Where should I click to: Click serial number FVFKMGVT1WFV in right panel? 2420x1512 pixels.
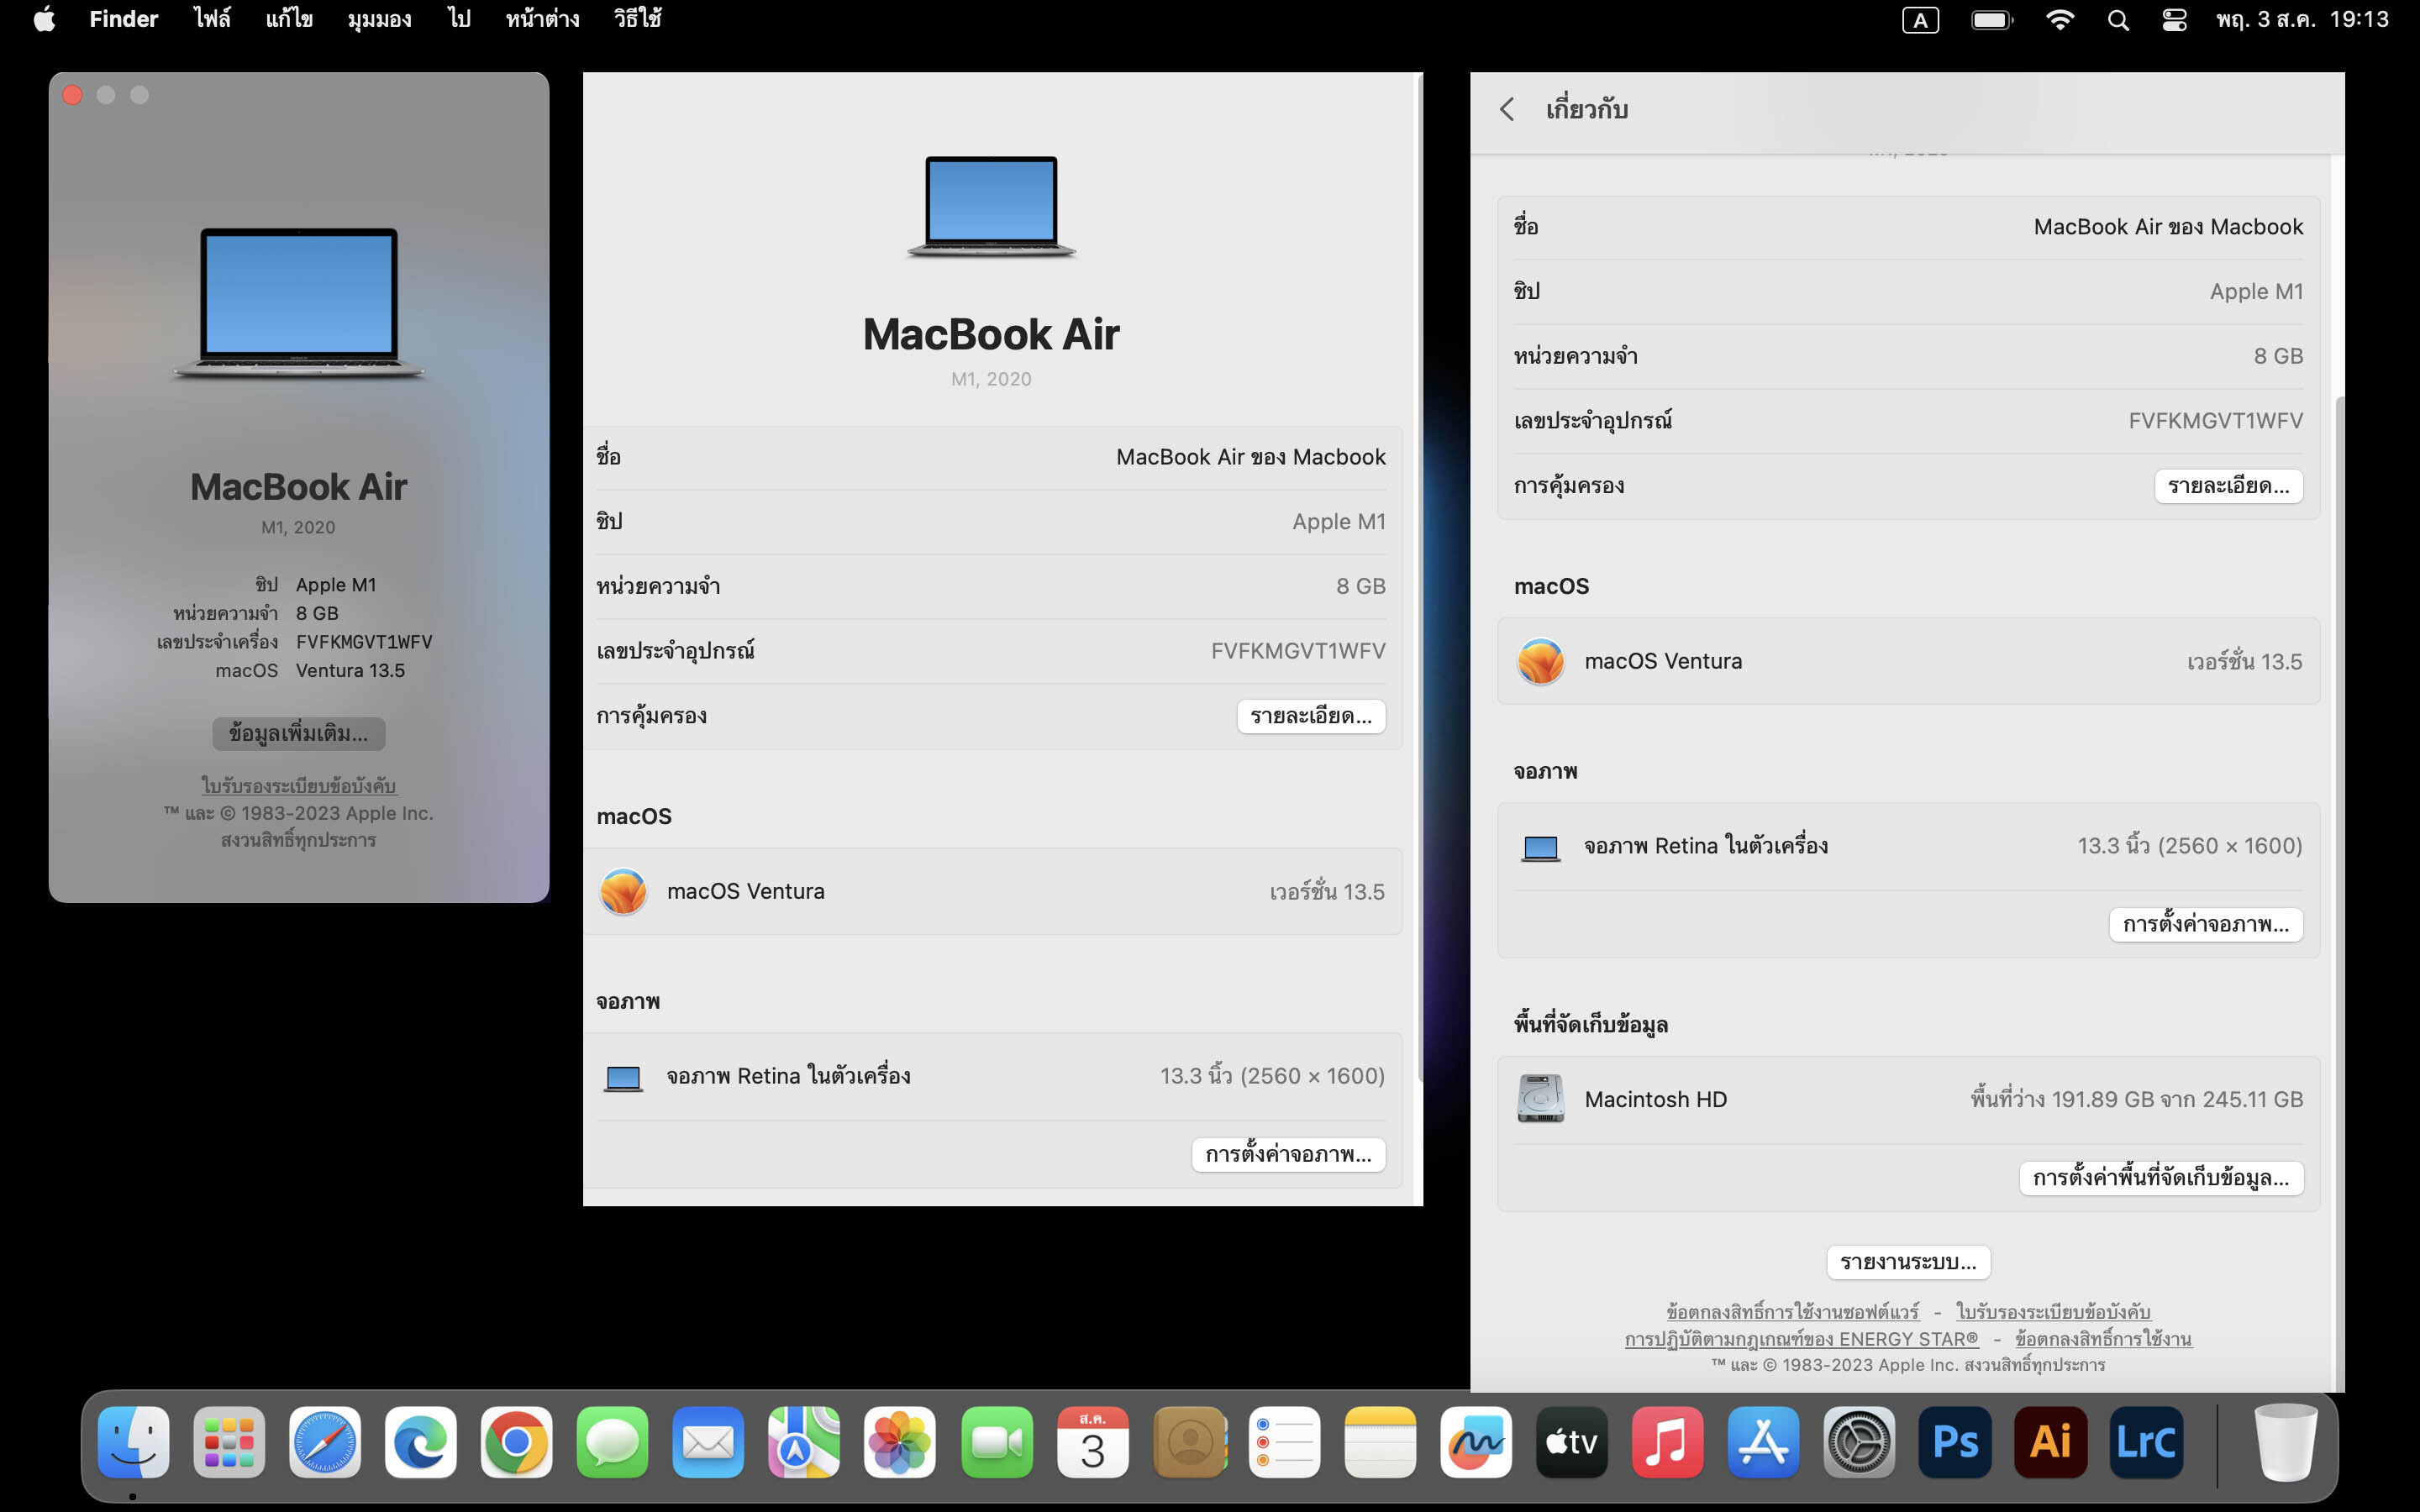2215,421
